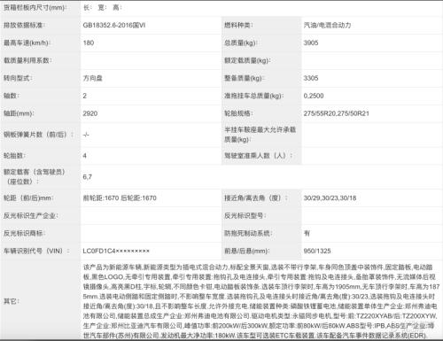443x341 pixels.
Task: Click the steering type value 方向盘
Action: pyautogui.click(x=93, y=78)
